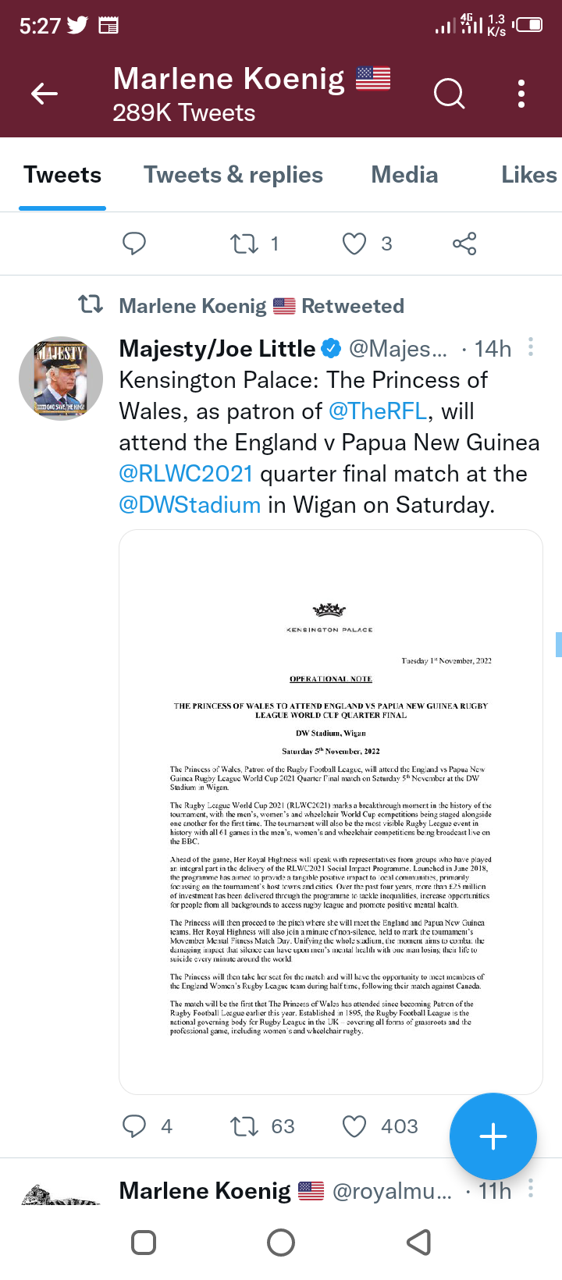Reply to the Majesty tweet with 4 replies
The width and height of the screenshot is (562, 1280).
(134, 1126)
